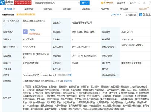Click the establishment date 2021-08-16 beside 成立日期
The height and width of the screenshot is (112, 151).
[127, 32]
